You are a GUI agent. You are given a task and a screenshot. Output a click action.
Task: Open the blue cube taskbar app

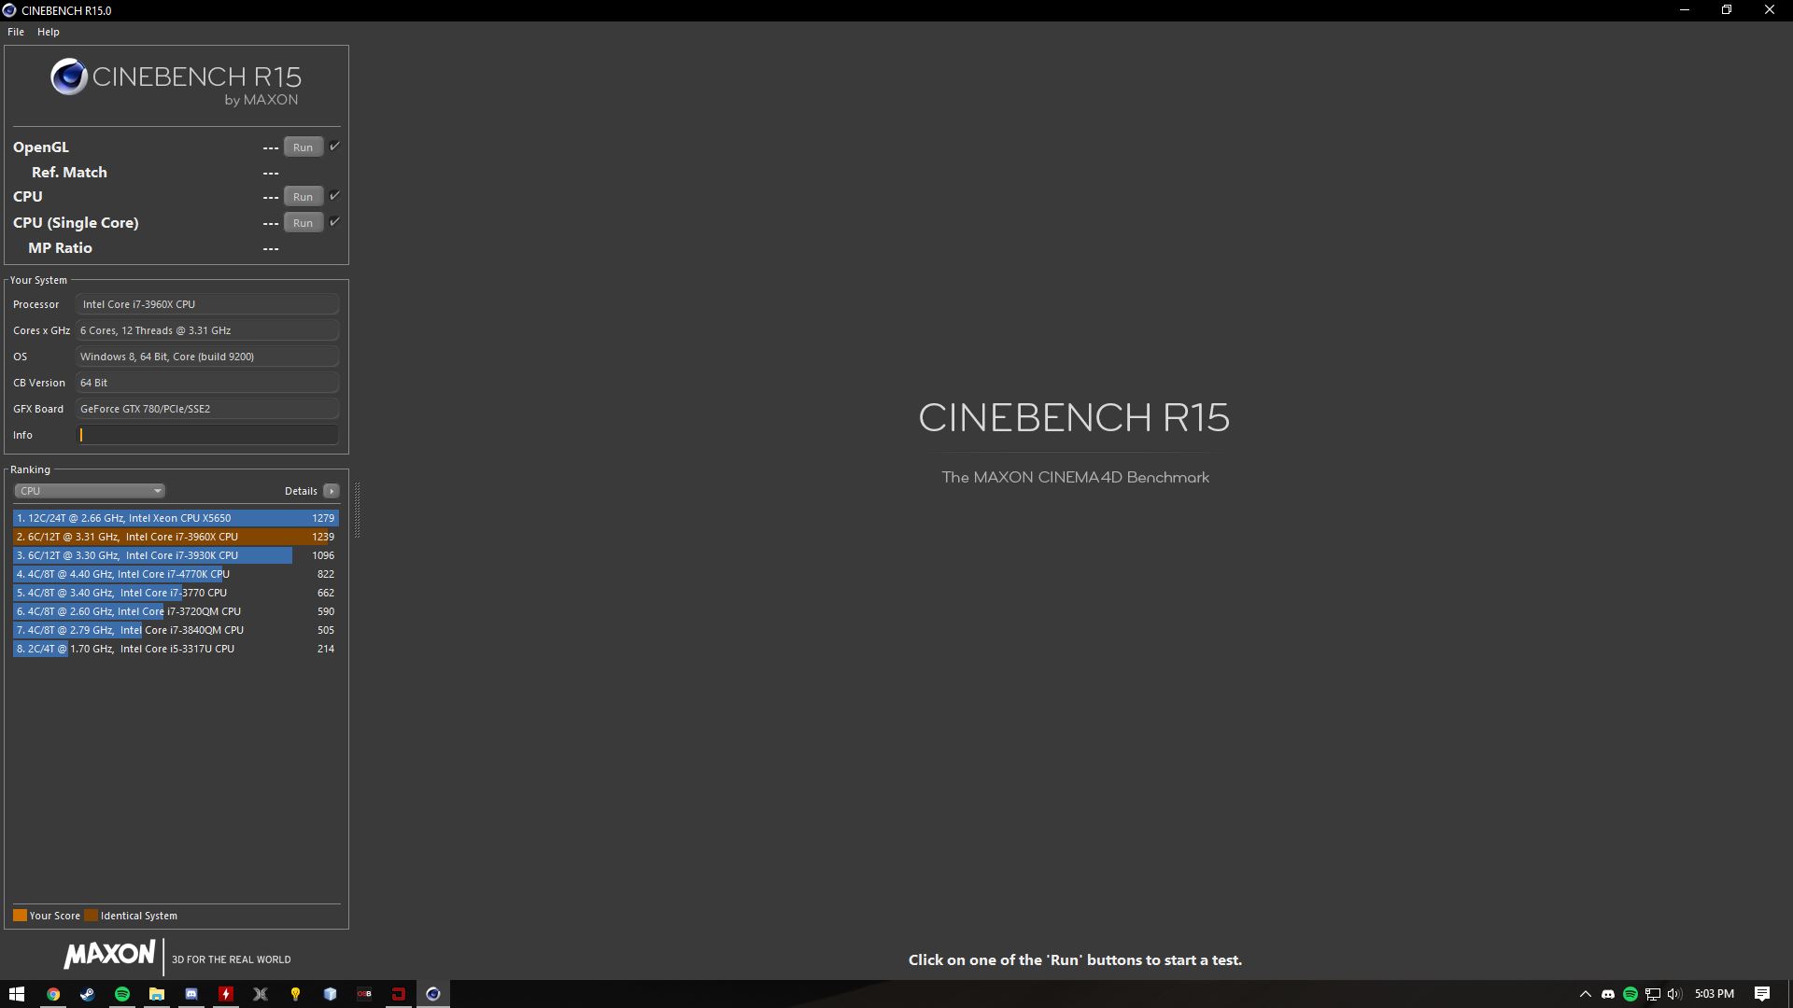330,994
